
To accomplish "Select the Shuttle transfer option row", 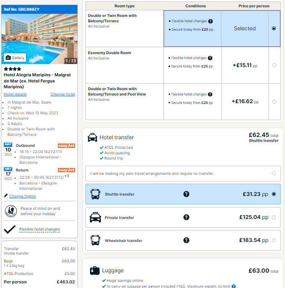I will (x=183, y=194).
